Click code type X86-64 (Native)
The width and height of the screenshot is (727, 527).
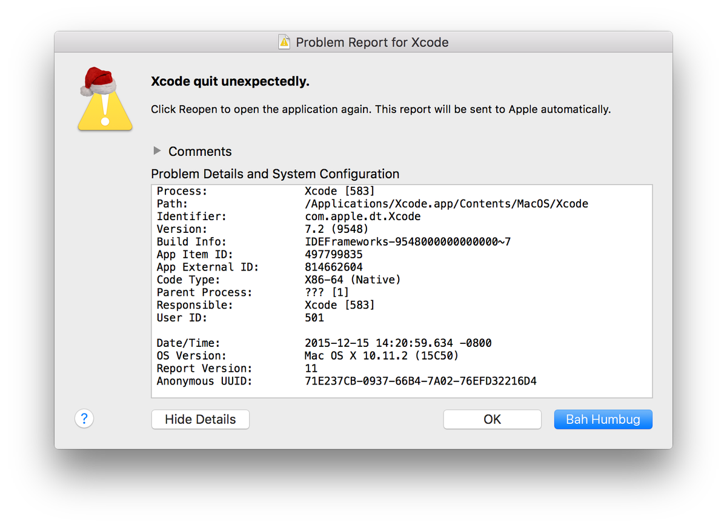coord(353,280)
